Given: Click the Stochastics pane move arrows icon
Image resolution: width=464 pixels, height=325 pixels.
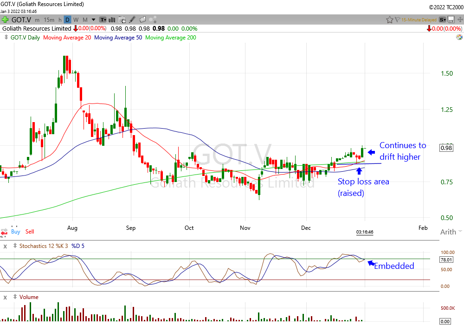Looking at the screenshot, I should pyautogui.click(x=15, y=246).
